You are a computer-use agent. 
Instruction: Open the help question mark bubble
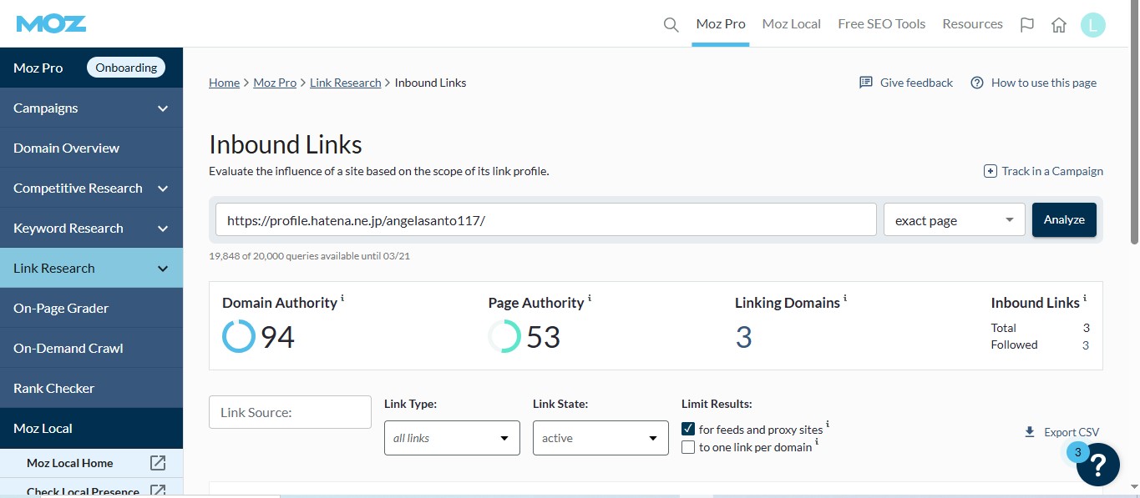(x=1097, y=465)
